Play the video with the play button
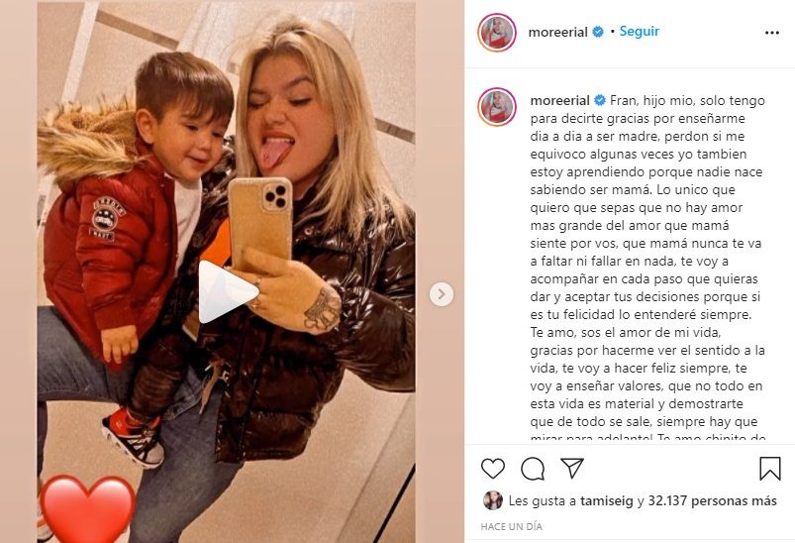Viewport: 795px width, 543px height. pyautogui.click(x=226, y=291)
